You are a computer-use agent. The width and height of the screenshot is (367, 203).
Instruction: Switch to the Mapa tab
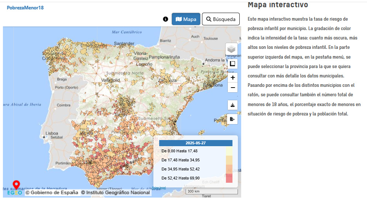point(186,19)
